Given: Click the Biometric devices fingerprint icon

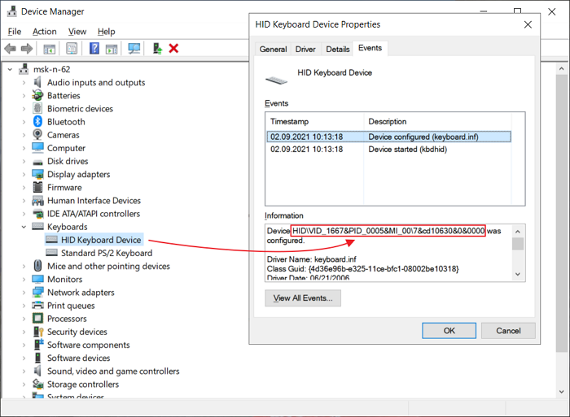Looking at the screenshot, I should tap(38, 109).
